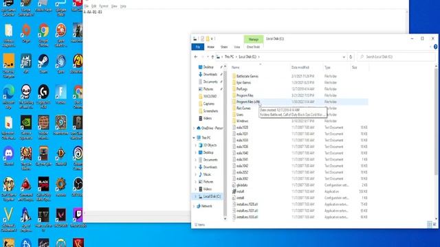This screenshot has height=247, width=440.
Task: Open the Binding of Isaac desktop shortcut
Action: (x=26, y=96)
